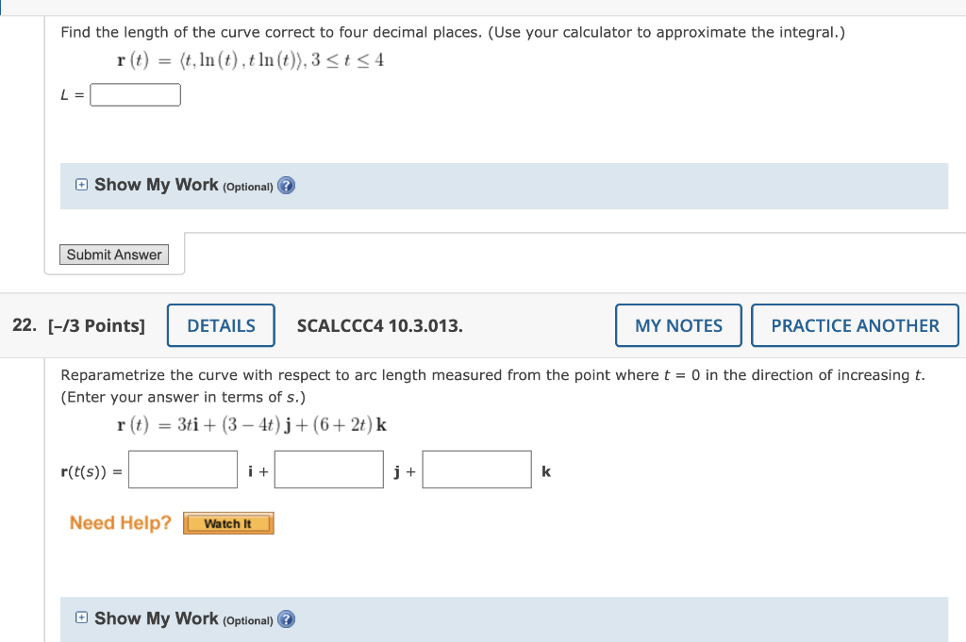Click the help icon beside first Show My Work
The height and width of the screenshot is (642, 966).
point(285,186)
